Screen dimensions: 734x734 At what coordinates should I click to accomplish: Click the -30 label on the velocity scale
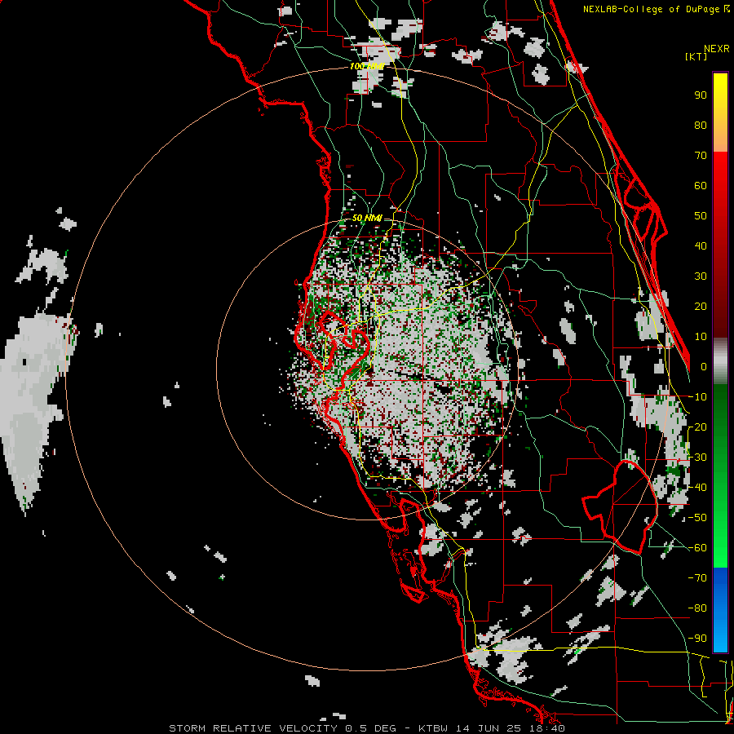pos(697,458)
